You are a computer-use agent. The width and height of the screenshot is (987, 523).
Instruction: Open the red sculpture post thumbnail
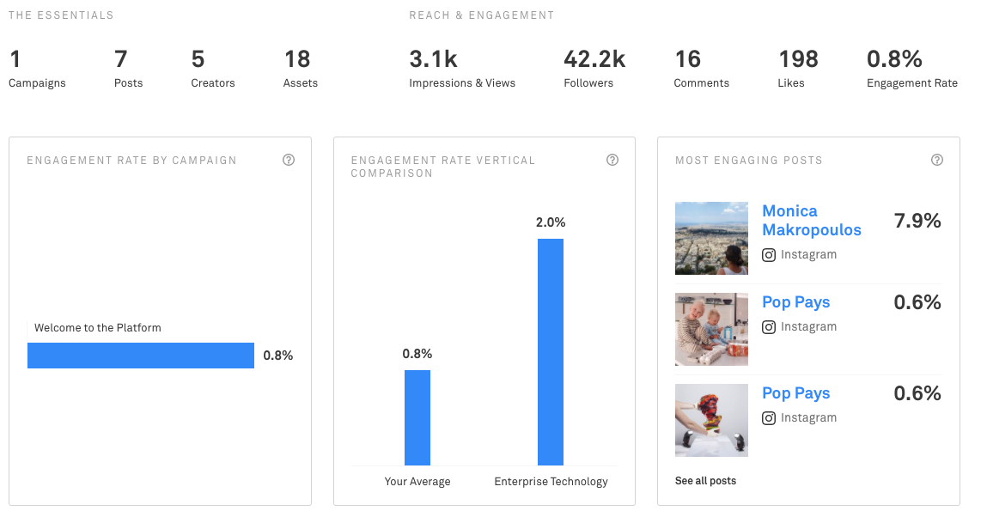(x=711, y=420)
